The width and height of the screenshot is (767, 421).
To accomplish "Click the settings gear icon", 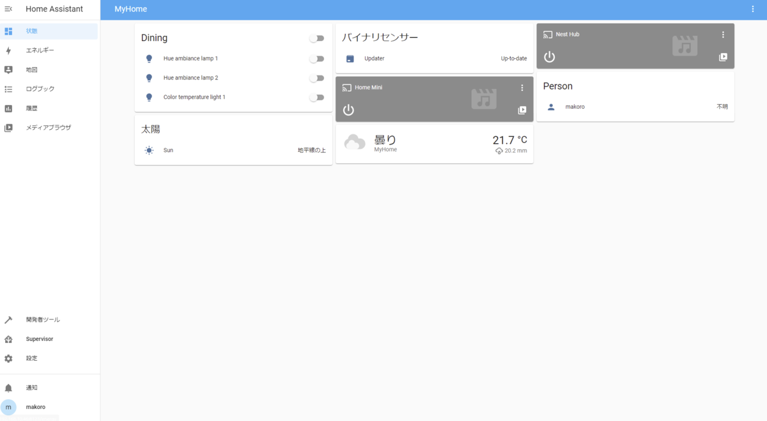I will click(8, 358).
